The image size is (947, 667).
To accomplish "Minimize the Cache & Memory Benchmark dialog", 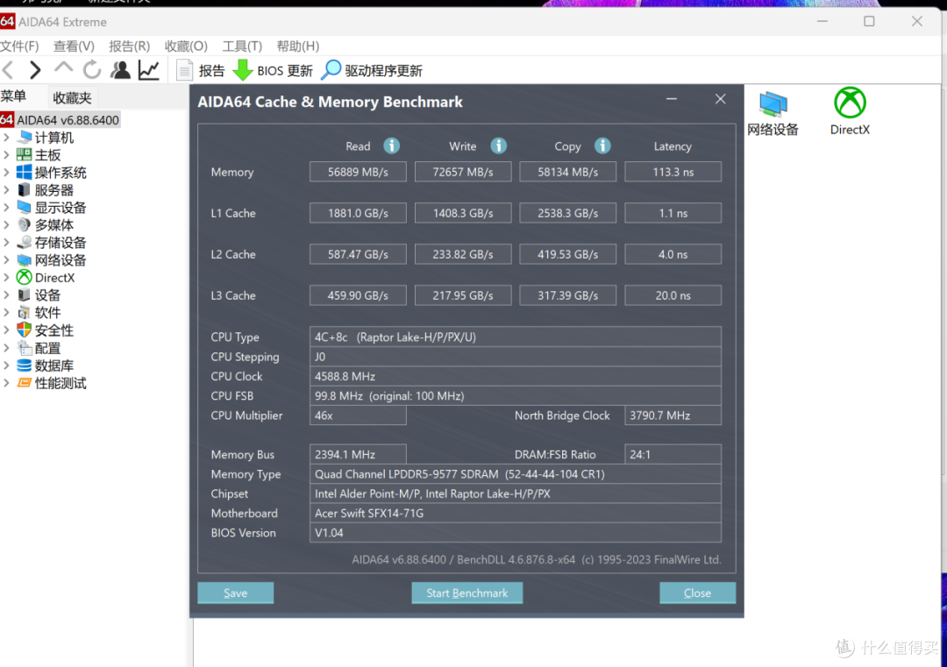I will [672, 99].
